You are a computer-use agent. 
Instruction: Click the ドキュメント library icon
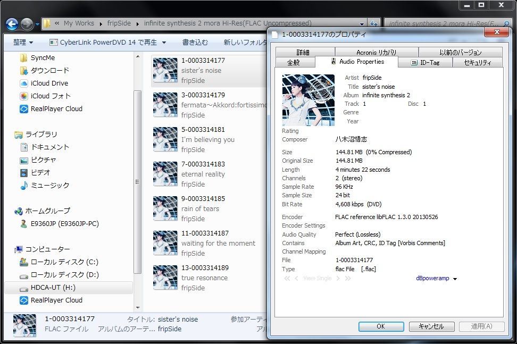24,147
